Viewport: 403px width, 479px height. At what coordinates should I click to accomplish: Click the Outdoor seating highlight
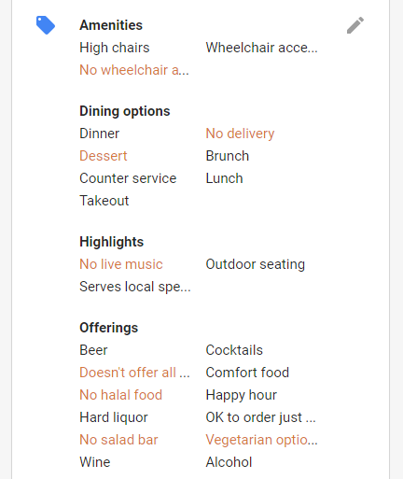pyautogui.click(x=256, y=264)
